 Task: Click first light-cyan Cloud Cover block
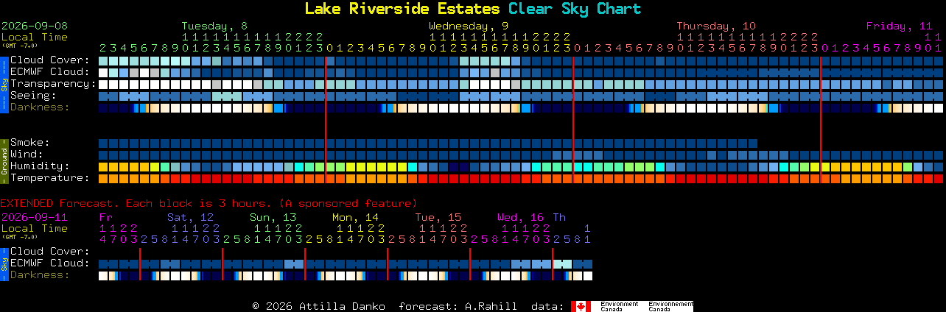click(103, 60)
